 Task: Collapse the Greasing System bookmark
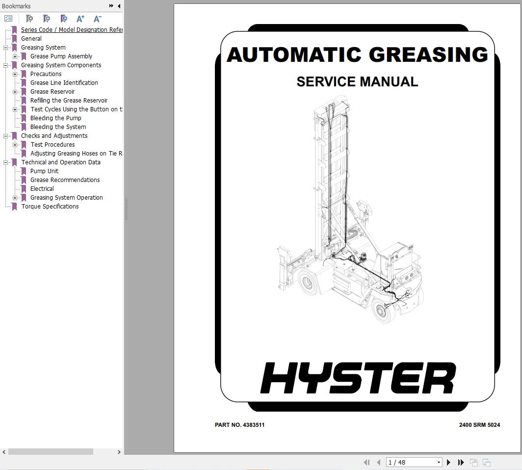point(6,48)
